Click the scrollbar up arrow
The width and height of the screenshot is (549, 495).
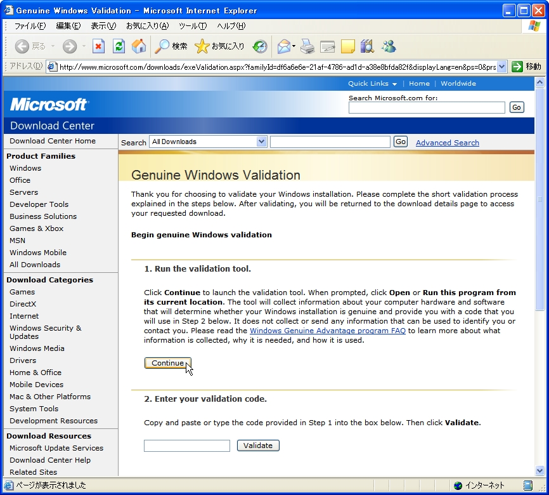pyautogui.click(x=540, y=82)
